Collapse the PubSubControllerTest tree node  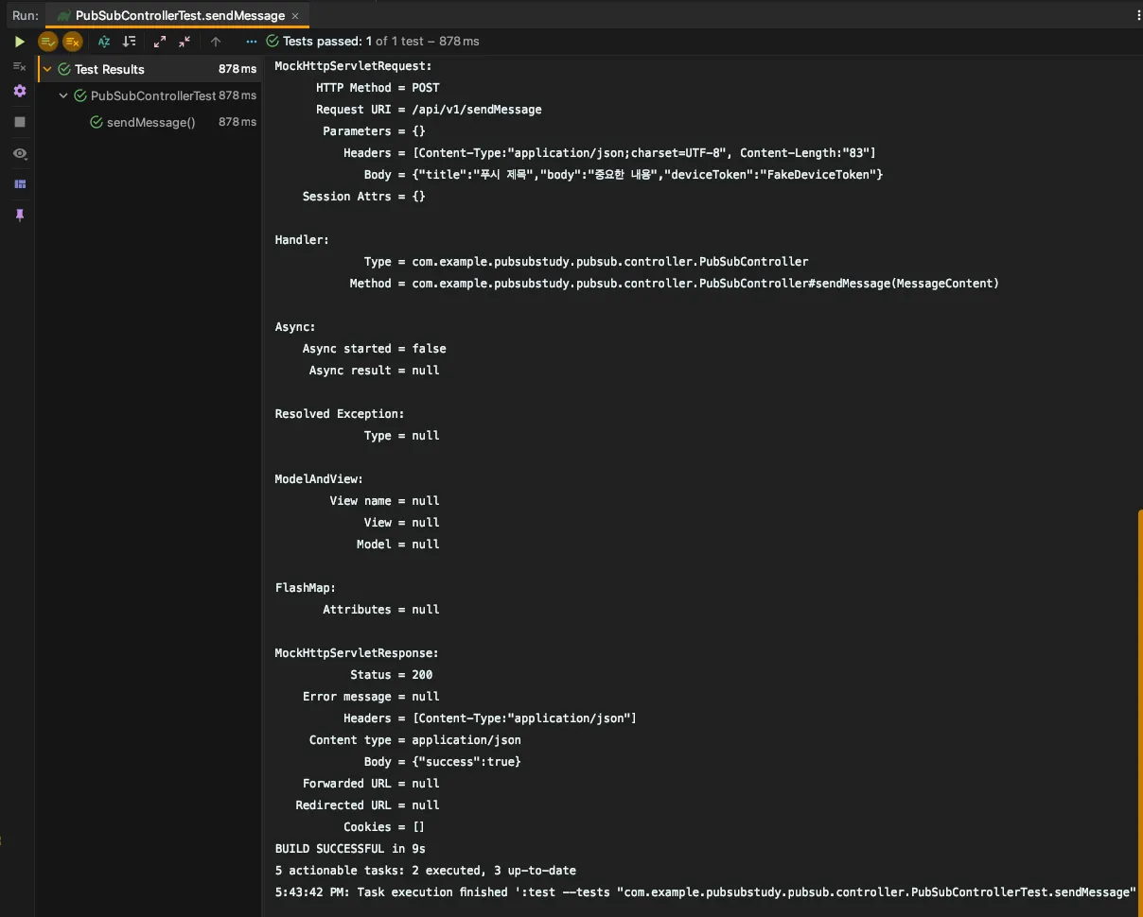(63, 95)
